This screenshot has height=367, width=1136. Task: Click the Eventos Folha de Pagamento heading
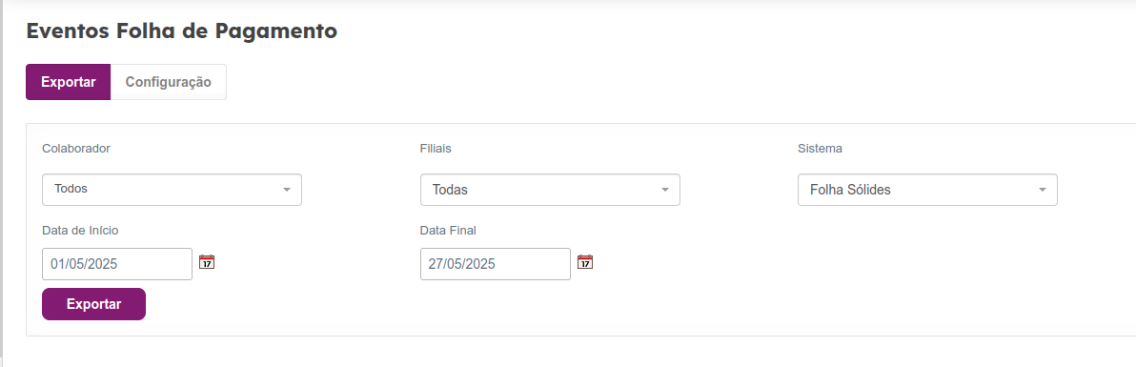(182, 31)
